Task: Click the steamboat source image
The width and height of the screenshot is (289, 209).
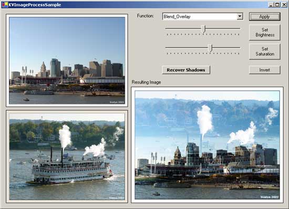Action: (67, 156)
